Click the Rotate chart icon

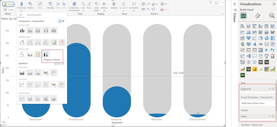(30, 6)
